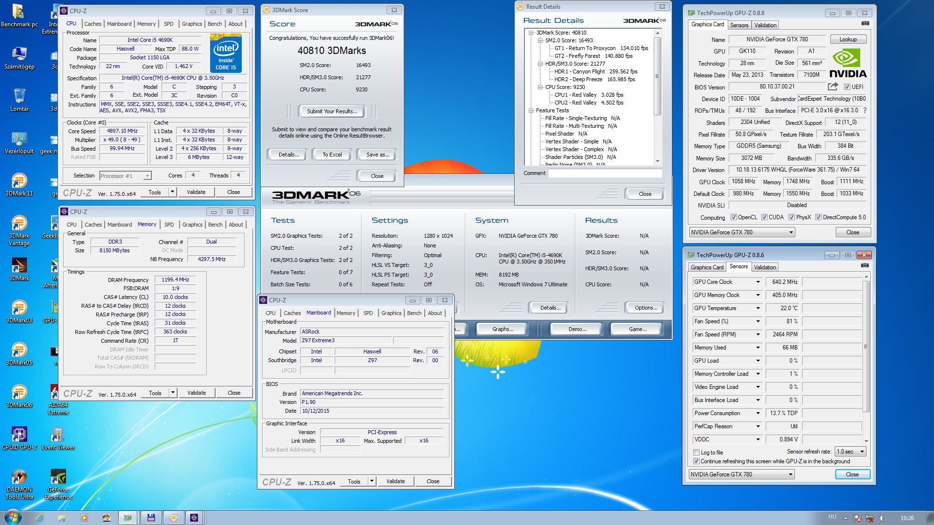Click the Submit Your Results button
The height and width of the screenshot is (525, 934).
[x=332, y=111]
